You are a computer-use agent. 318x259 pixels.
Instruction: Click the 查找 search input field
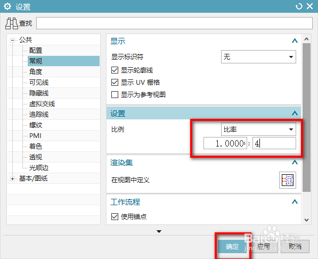(x=174, y=23)
